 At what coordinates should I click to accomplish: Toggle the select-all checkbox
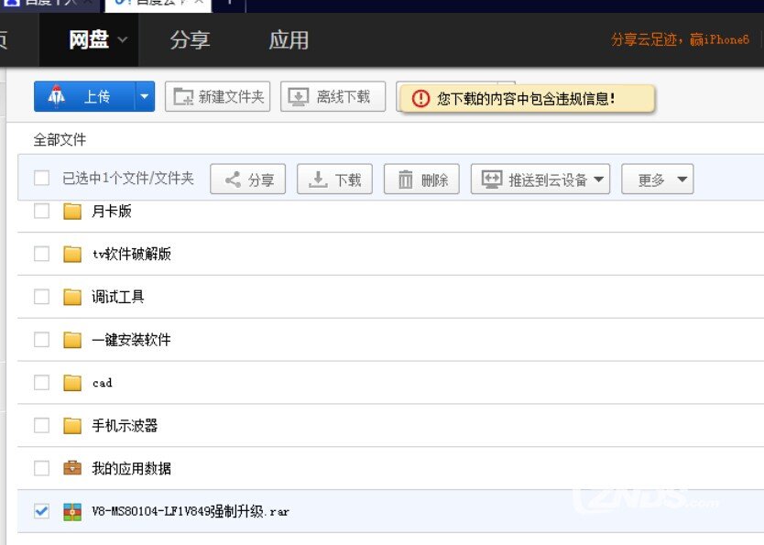pyautogui.click(x=42, y=178)
